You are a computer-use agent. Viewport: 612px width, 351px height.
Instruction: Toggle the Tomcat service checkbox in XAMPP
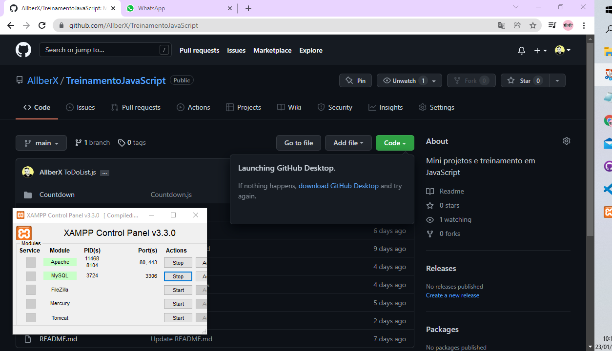pyautogui.click(x=31, y=318)
